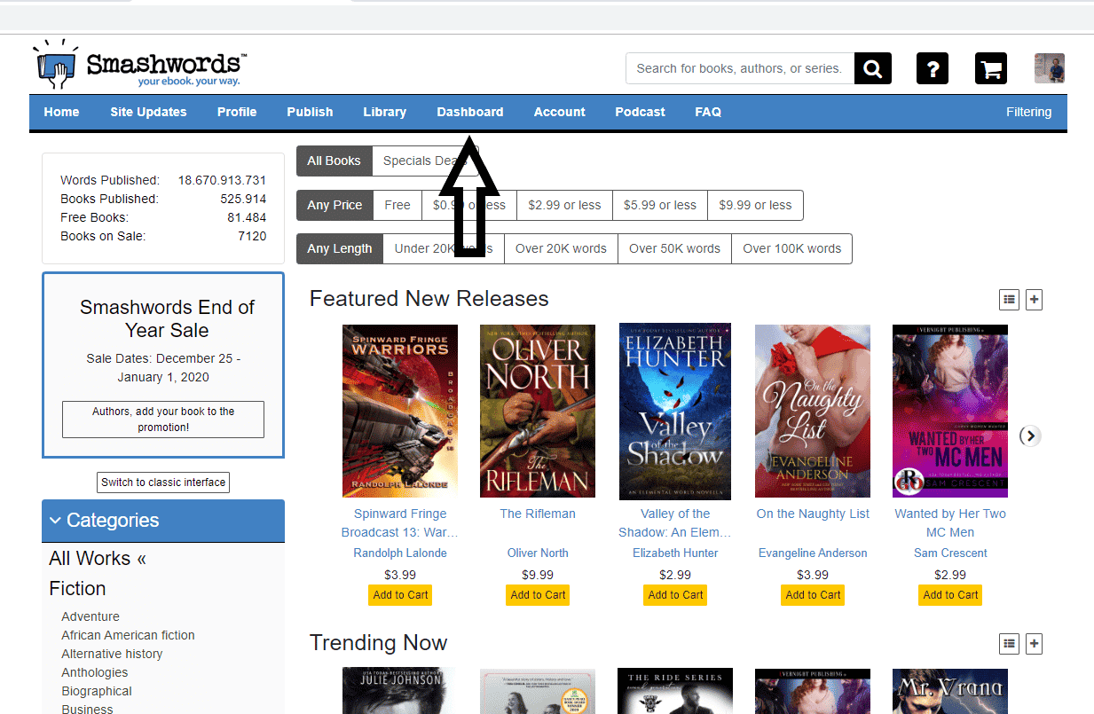Add Valley of the Shadow to cart
Screen dimensions: 1094x714
[675, 595]
